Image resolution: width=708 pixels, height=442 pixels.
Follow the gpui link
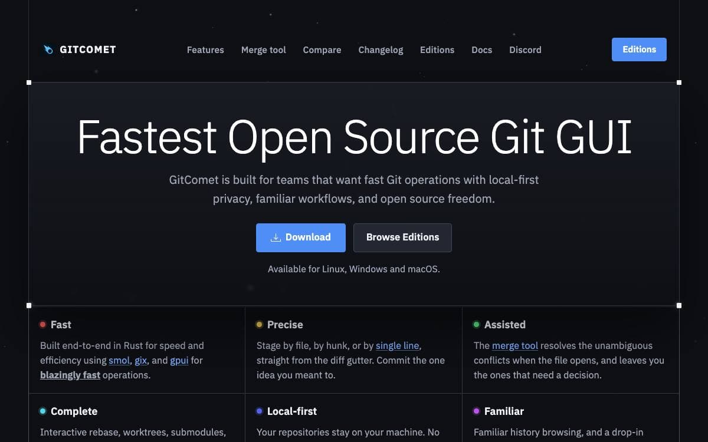tap(179, 360)
